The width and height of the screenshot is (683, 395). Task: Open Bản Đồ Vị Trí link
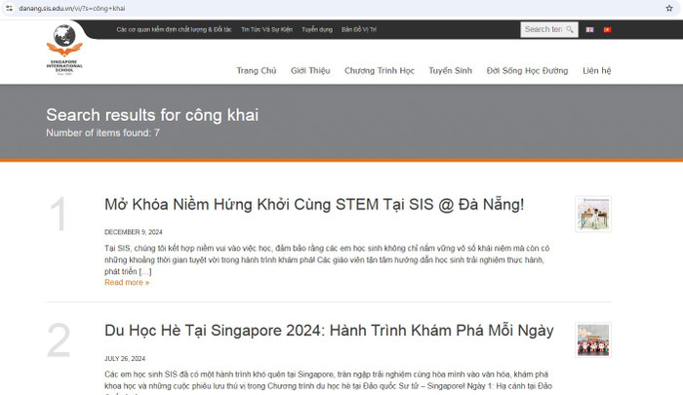[359, 29]
